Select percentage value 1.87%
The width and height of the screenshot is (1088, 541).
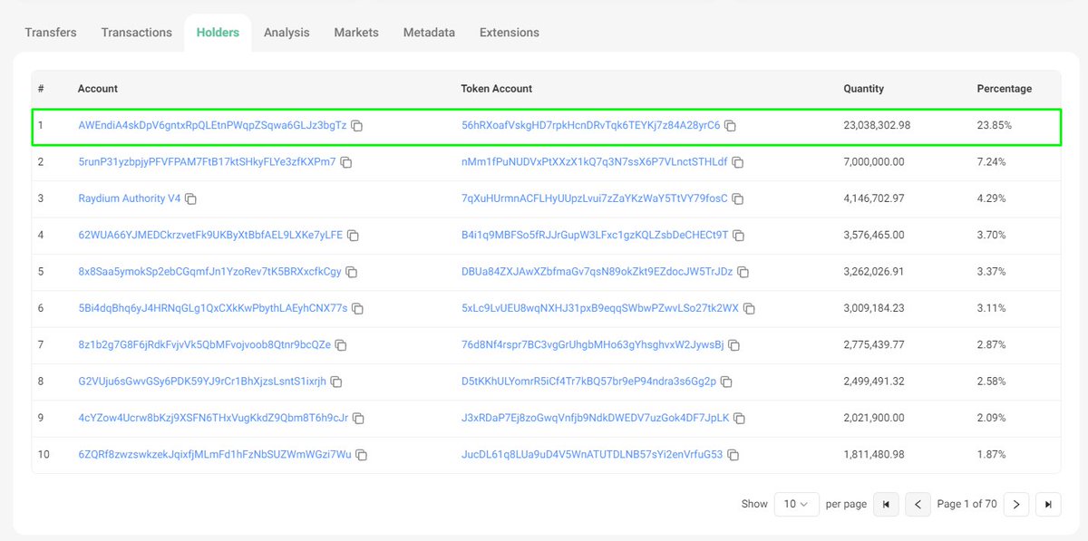point(991,454)
